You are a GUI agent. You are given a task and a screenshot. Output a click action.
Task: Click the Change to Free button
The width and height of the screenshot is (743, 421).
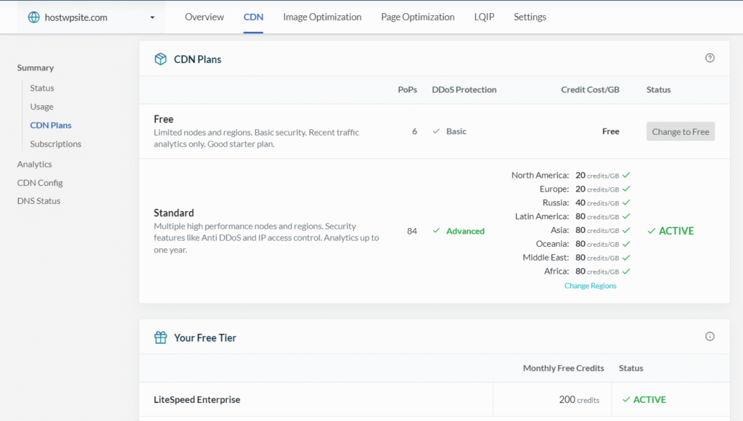pyautogui.click(x=680, y=131)
